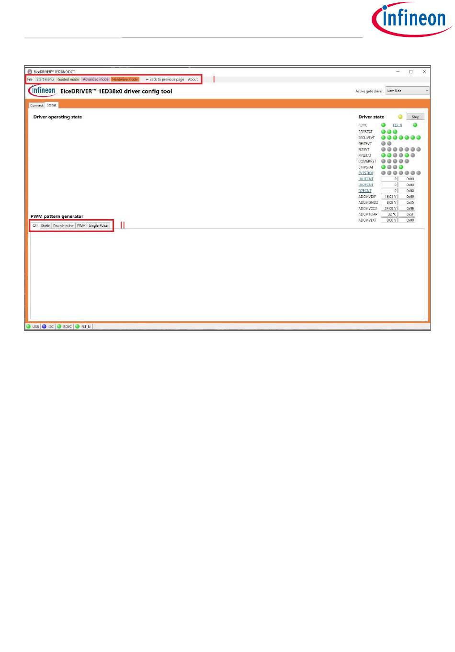The width and height of the screenshot is (455, 652).
Task: Click the FLT_N indicator in status bar
Action: point(78,326)
